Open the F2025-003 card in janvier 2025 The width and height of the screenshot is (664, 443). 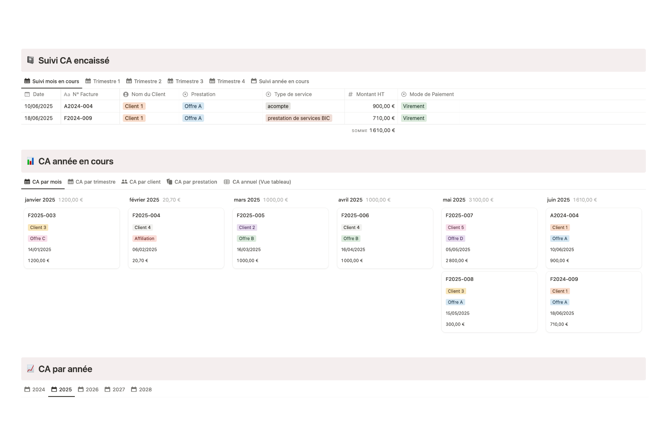tap(71, 238)
